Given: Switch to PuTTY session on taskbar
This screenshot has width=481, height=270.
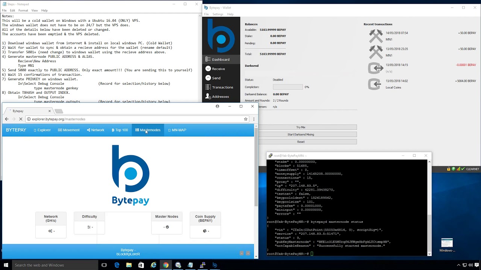Looking at the screenshot, I should pyautogui.click(x=203, y=265).
